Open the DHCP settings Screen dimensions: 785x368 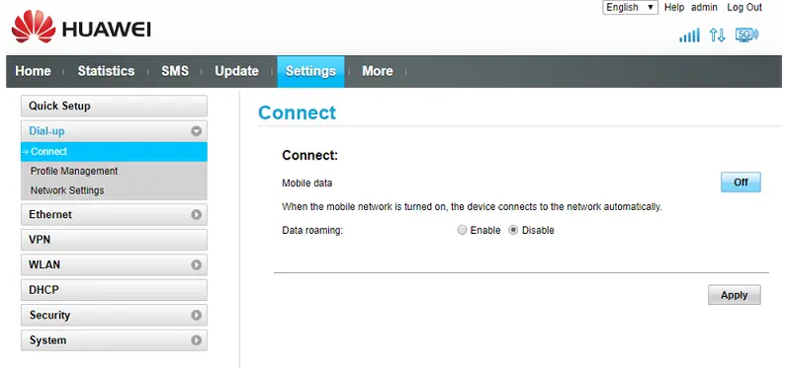pyautogui.click(x=114, y=290)
